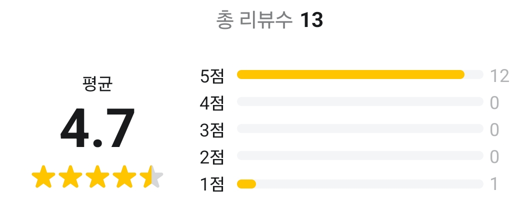Click the 2점 empty rating bar

pos(360,156)
